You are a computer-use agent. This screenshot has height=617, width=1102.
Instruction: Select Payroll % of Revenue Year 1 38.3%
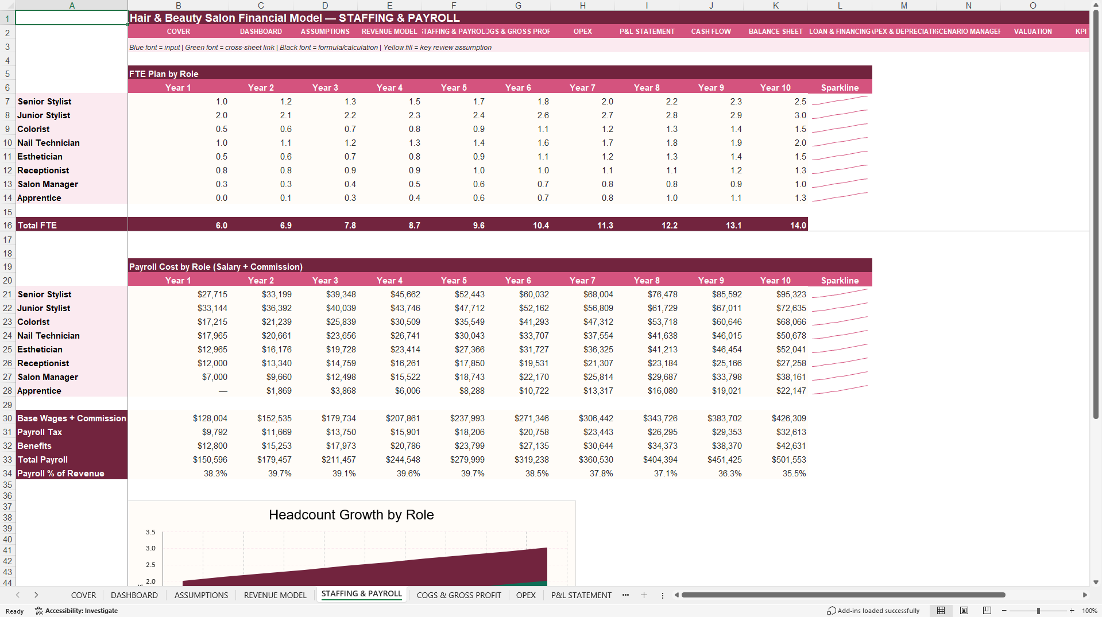(x=178, y=474)
